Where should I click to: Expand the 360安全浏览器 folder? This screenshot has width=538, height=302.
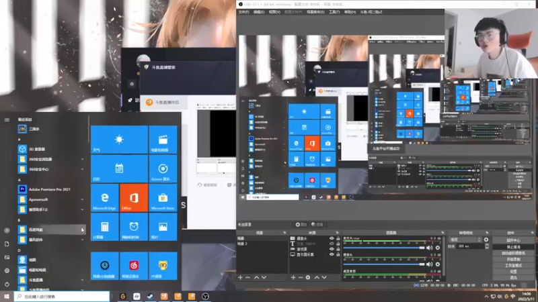click(82, 159)
